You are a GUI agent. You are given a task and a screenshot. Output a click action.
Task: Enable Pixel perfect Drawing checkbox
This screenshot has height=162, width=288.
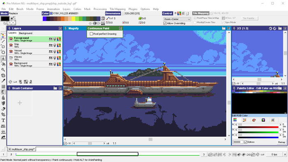pyautogui.click(x=91, y=34)
